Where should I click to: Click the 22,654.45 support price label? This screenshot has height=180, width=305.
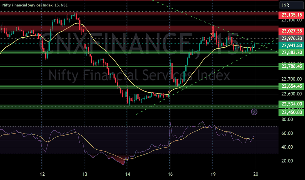click(291, 86)
